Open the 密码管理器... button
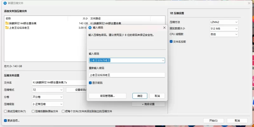Viewport: 254px width, 127px height. click(107, 96)
